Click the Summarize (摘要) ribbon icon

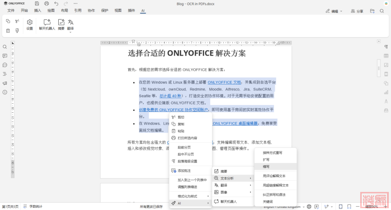pyautogui.click(x=61, y=22)
